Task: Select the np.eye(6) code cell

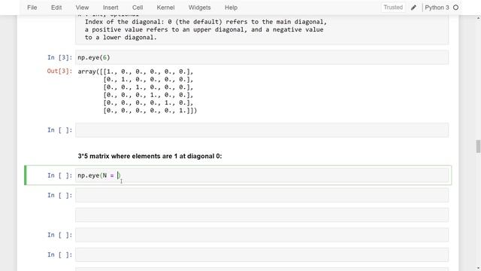Action: 262,57
